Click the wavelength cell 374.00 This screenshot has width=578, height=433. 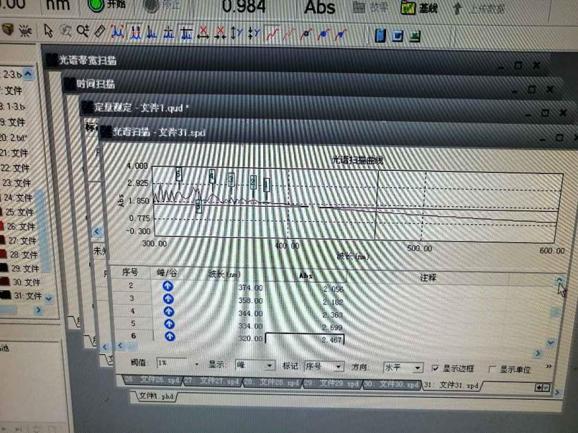pos(250,288)
